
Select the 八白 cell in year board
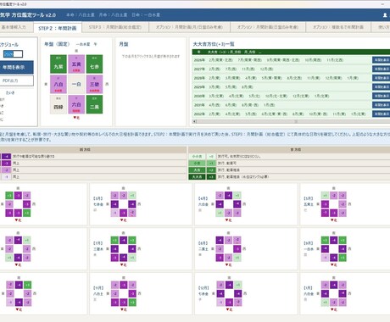click(x=58, y=84)
